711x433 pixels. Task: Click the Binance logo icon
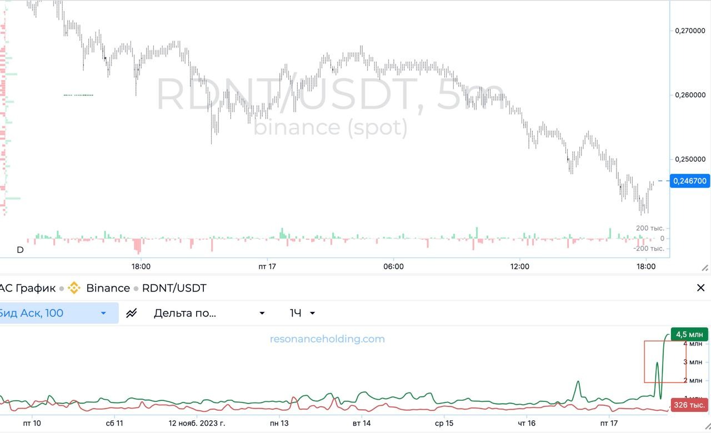pyautogui.click(x=74, y=288)
